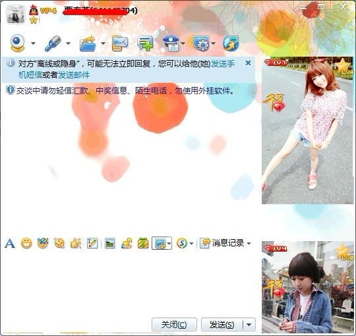Start a video call with webcam icon

(x=17, y=43)
